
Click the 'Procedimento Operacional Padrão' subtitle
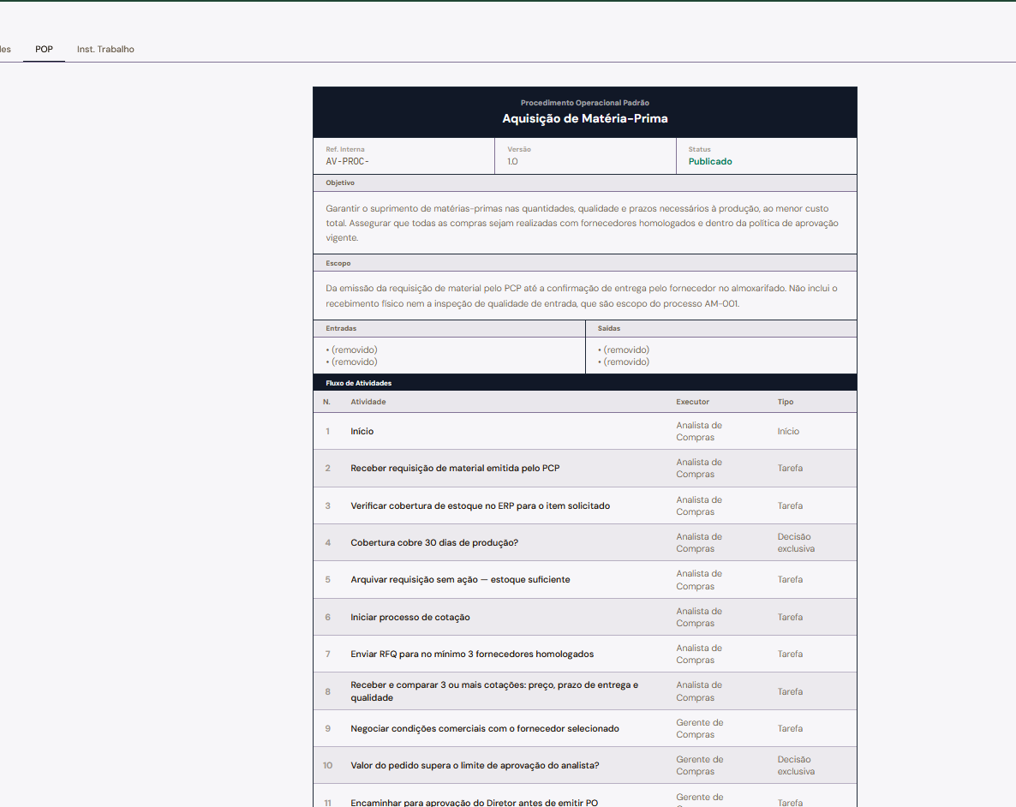[584, 103]
